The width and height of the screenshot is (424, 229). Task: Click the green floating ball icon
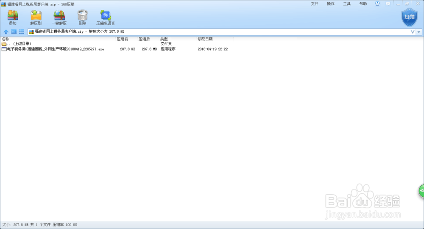pos(421,190)
